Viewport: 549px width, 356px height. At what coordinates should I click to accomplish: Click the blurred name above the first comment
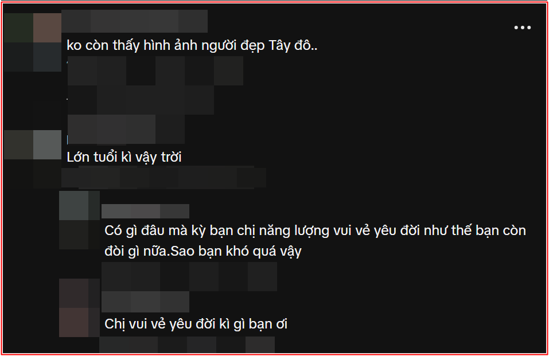(x=134, y=21)
